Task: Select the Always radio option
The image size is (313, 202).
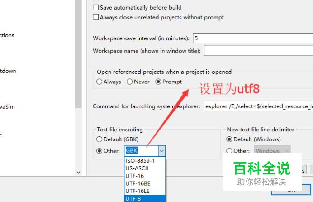Action: [x=99, y=82]
